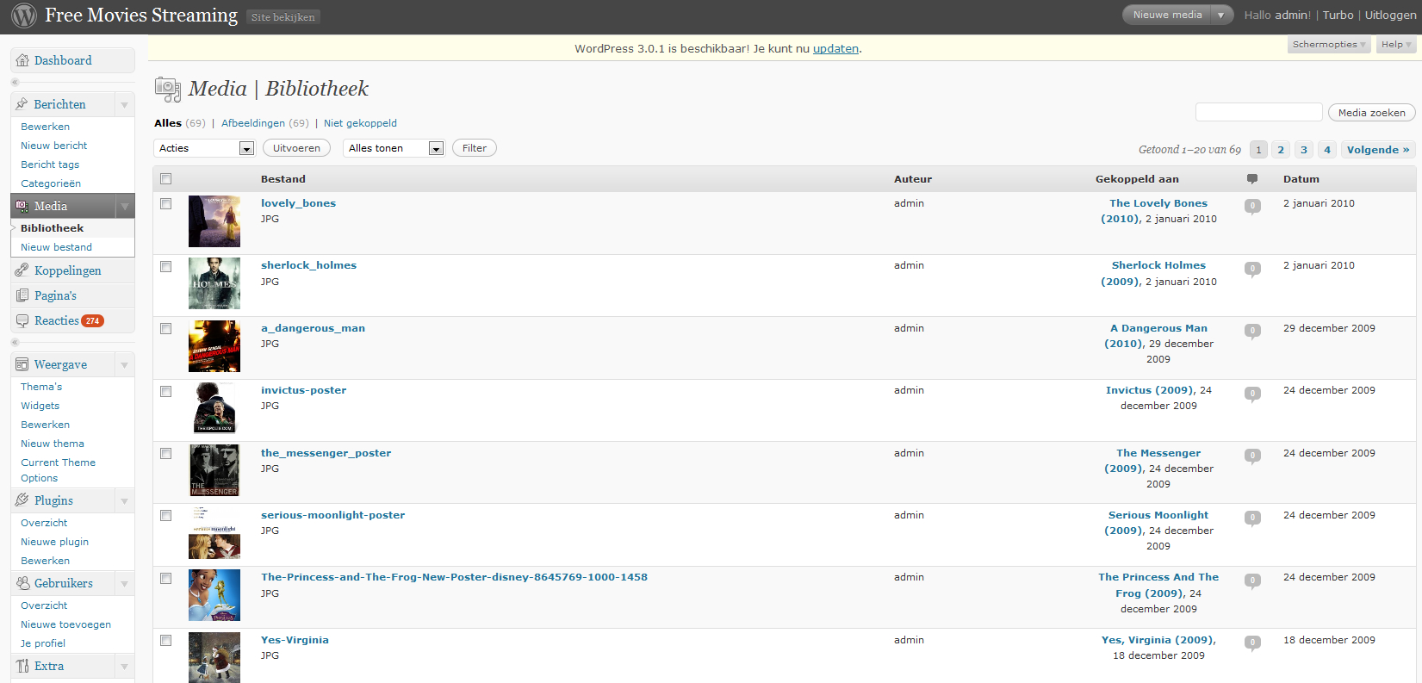Click the updaten link in notice

click(835, 49)
